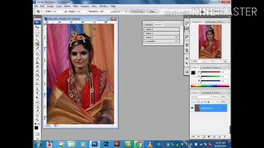Click the Height input field
Screen dimensions: 264x148
82,12
